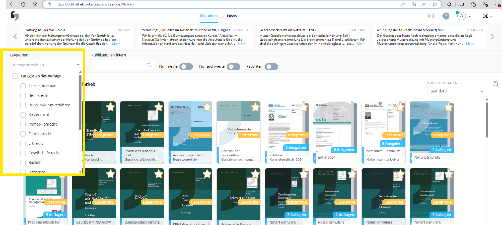Switch to the News tab
The width and height of the screenshot is (502, 225).
point(232,16)
